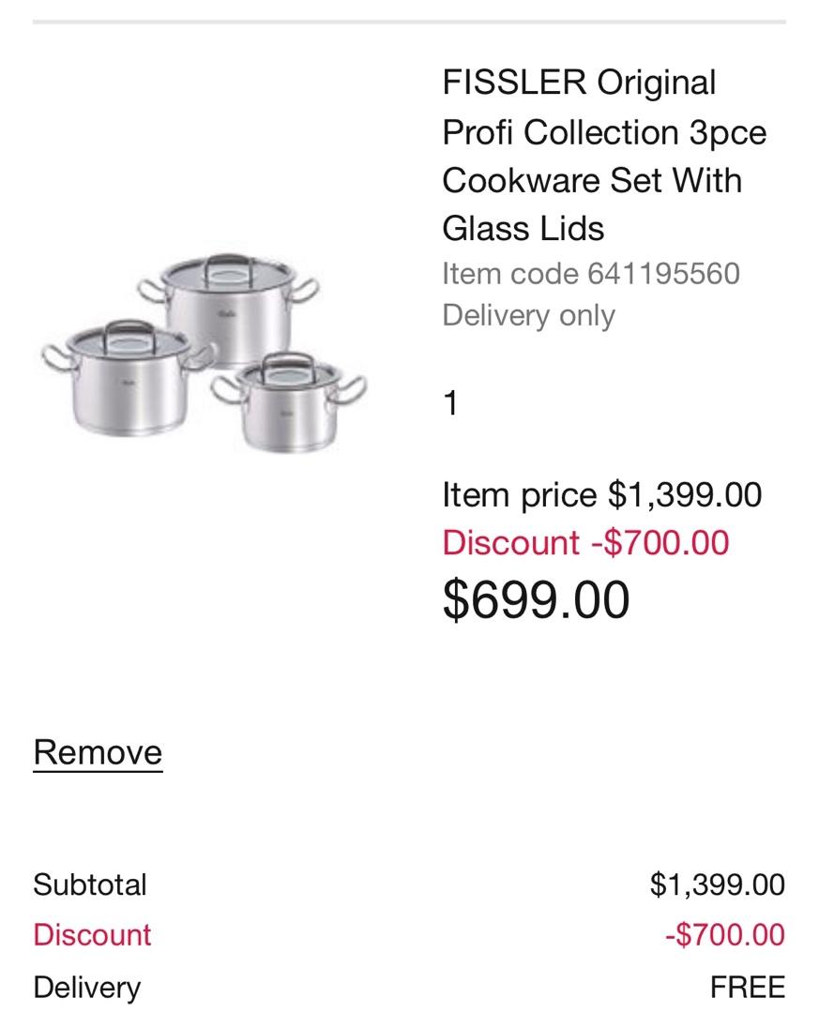
Task: Open the FISSLER cookware set product title
Action: 603,156
